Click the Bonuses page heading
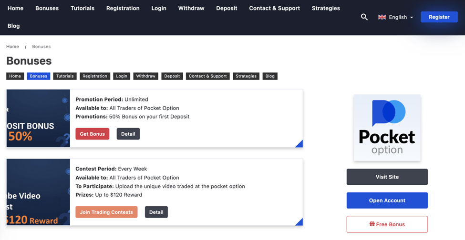Viewport: 465px width, 240px height. 29,61
